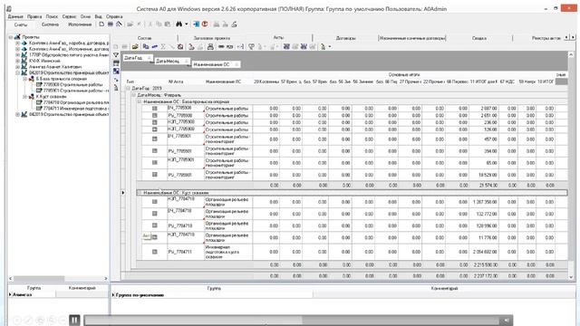Open the Окно menu
580x326 pixels.
[x=85, y=16]
